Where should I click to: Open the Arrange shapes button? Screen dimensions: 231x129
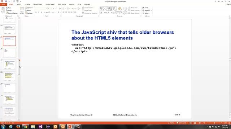[x=120, y=10]
